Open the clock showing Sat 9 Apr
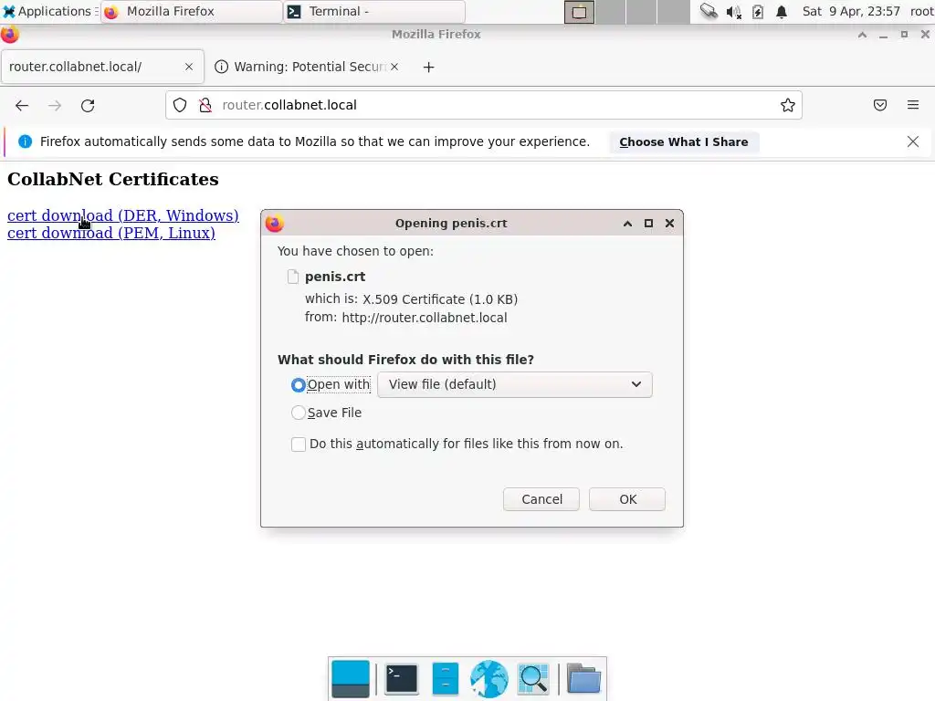The width and height of the screenshot is (935, 701). click(x=851, y=11)
